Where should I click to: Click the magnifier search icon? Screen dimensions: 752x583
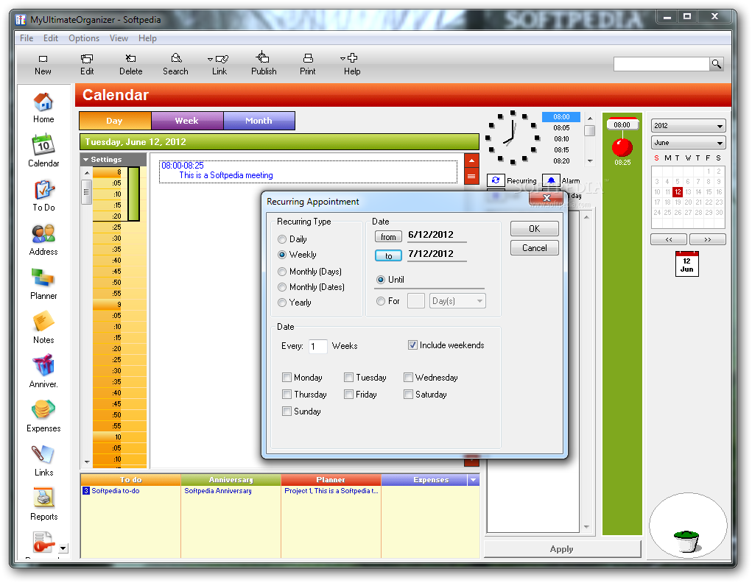point(717,64)
